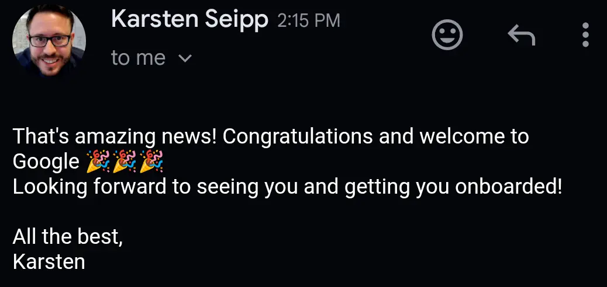This screenshot has width=607, height=287.
Task: Click the "Karsten" signature at bottom
Action: pos(49,261)
